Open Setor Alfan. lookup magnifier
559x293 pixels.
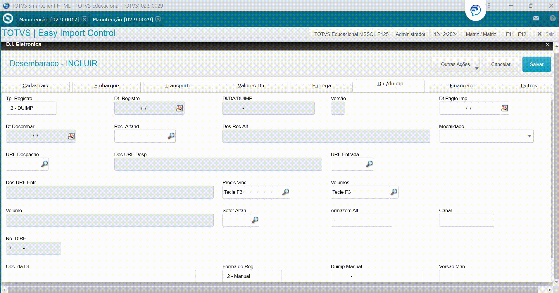coord(255,220)
